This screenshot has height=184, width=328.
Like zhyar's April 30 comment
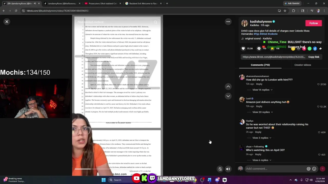pyautogui.click(x=319, y=155)
